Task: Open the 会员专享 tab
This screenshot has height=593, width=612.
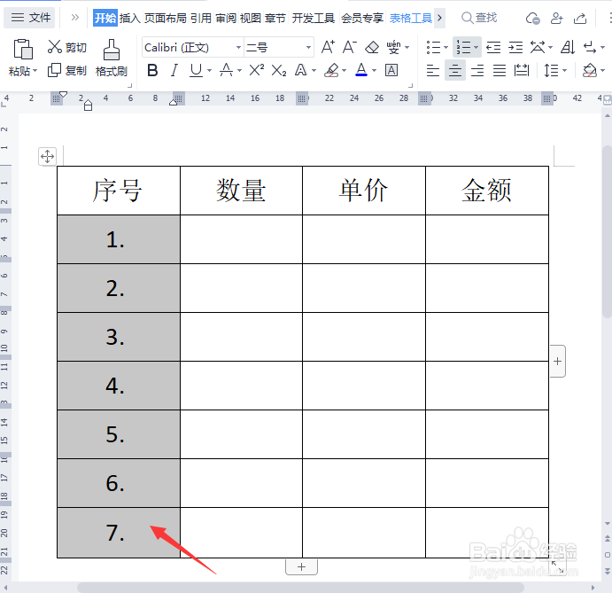Action: click(x=362, y=18)
